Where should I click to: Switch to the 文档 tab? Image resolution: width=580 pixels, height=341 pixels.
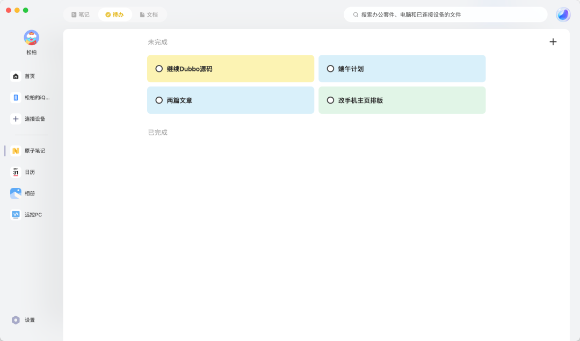click(x=149, y=15)
